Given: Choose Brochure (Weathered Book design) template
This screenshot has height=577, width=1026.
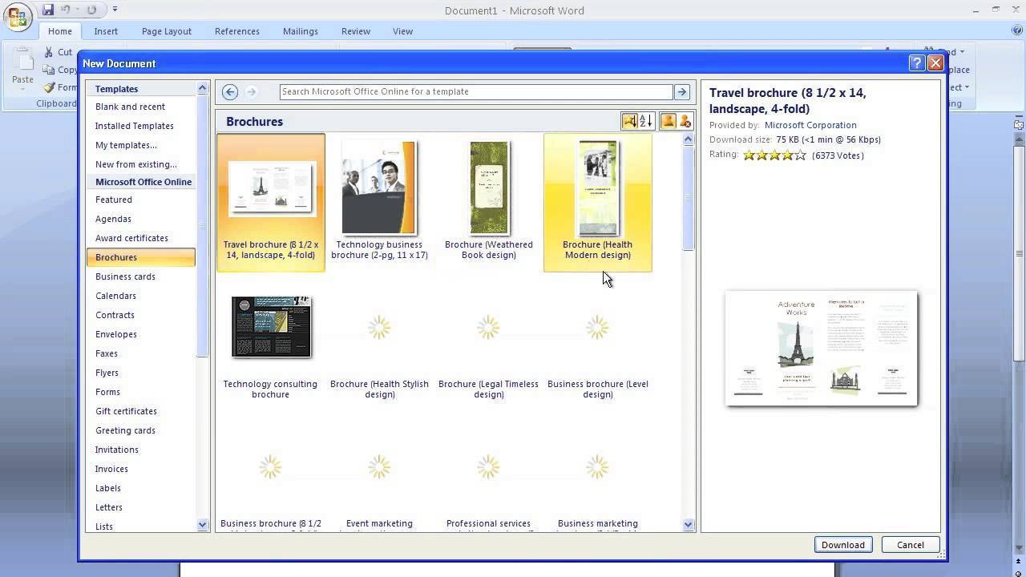Looking at the screenshot, I should [488, 188].
